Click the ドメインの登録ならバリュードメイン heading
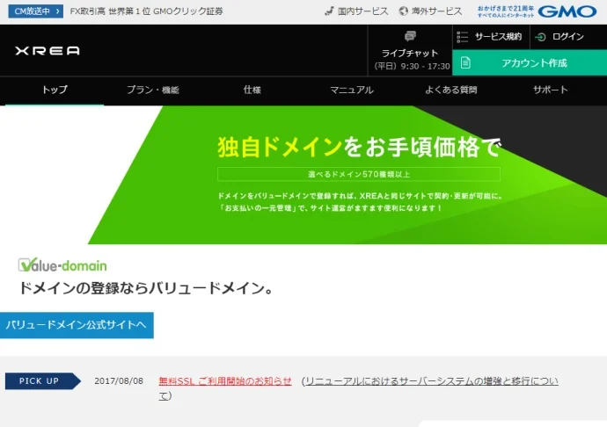Image resolution: width=607 pixels, height=427 pixels. (x=146, y=288)
